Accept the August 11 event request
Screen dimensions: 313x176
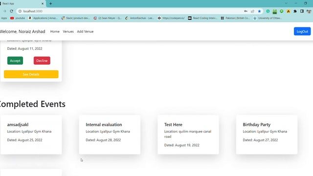pos(15,61)
